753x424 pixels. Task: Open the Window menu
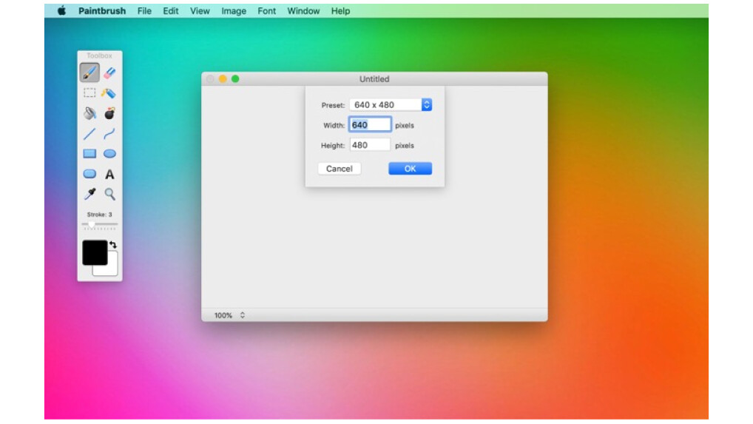pos(303,10)
